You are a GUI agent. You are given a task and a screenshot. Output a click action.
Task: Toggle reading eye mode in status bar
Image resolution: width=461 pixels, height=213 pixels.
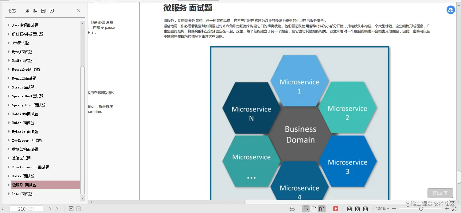point(292,209)
